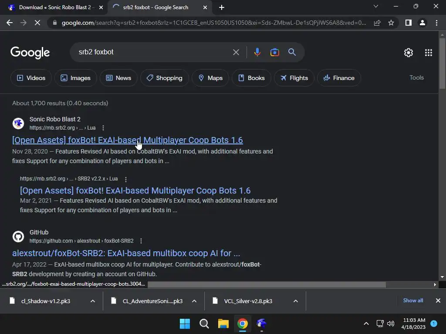Open the volume control in system tray
This screenshot has height=334, width=446.
391,324
